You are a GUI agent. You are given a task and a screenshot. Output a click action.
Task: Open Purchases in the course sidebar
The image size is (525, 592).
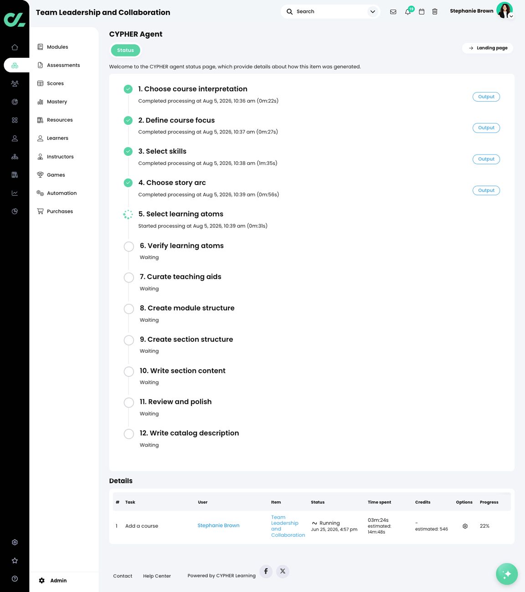click(x=60, y=211)
